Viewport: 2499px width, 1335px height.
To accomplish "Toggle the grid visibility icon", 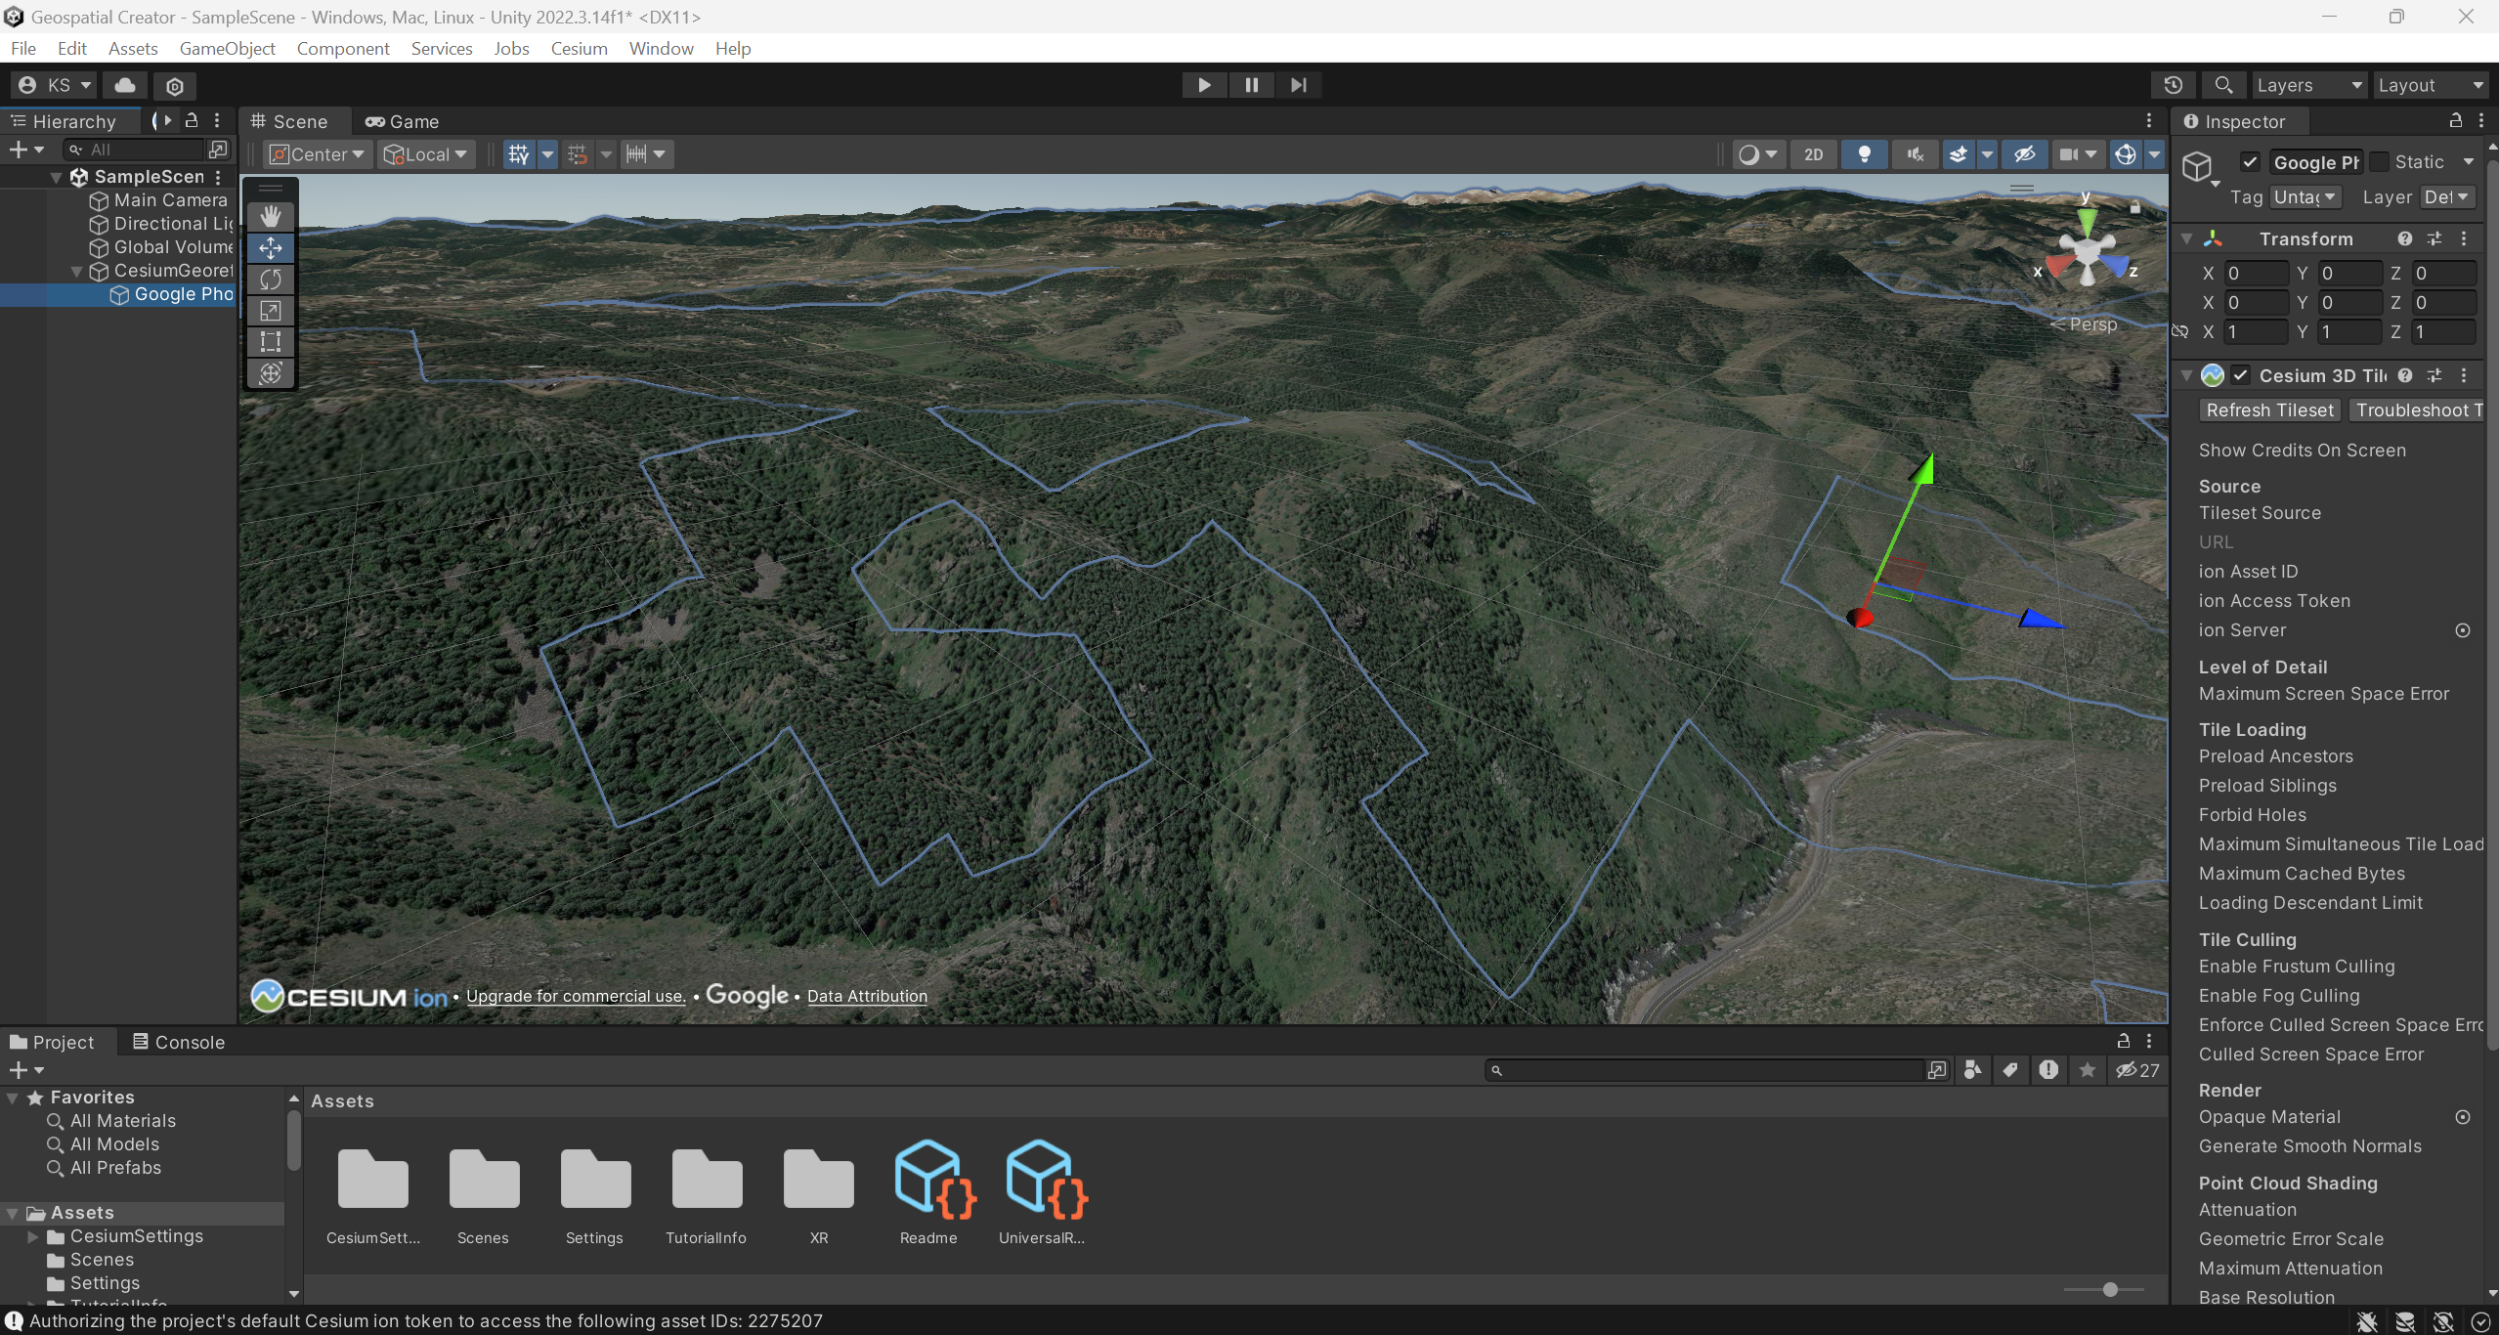I will (519, 154).
